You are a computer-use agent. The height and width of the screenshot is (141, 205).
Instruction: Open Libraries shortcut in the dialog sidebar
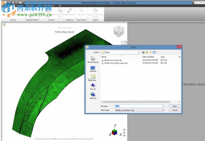coord(93,78)
